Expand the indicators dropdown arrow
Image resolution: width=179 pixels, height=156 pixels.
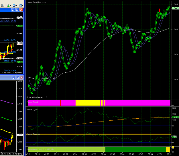coord(10,5)
